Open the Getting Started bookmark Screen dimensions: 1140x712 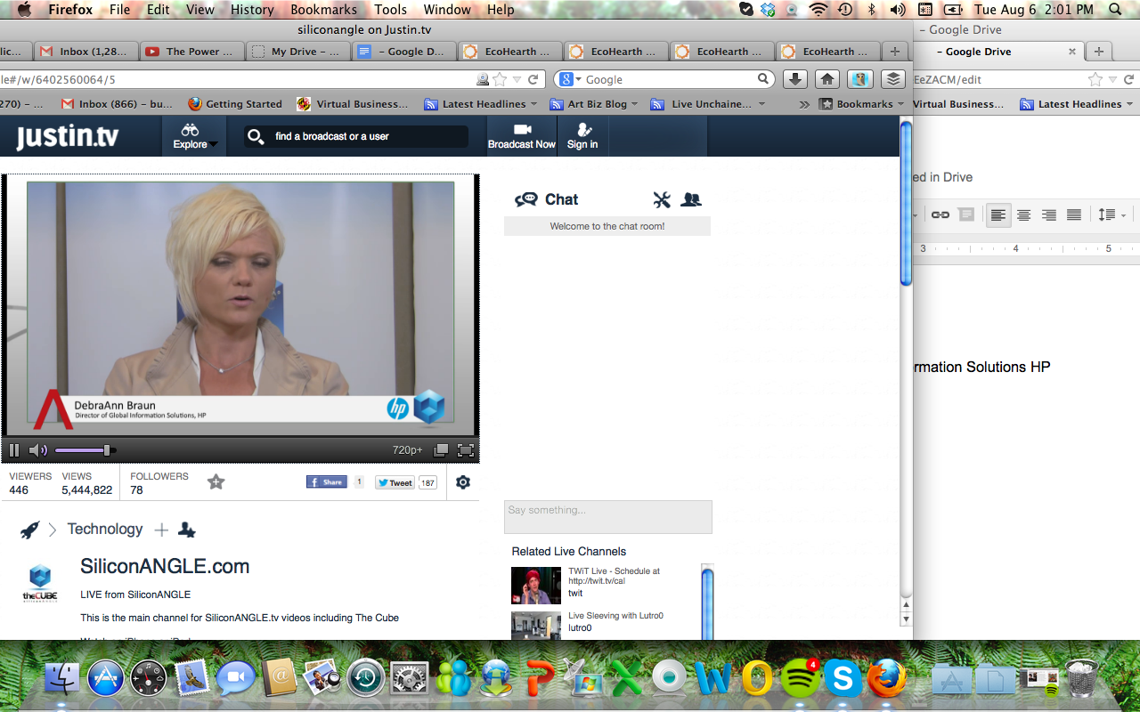(234, 104)
